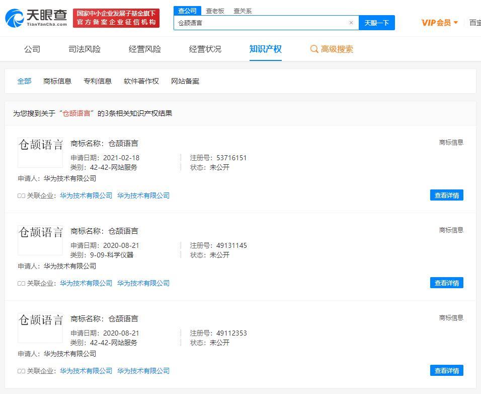
Task: Switch to the 查老板 search tab
Action: point(215,11)
